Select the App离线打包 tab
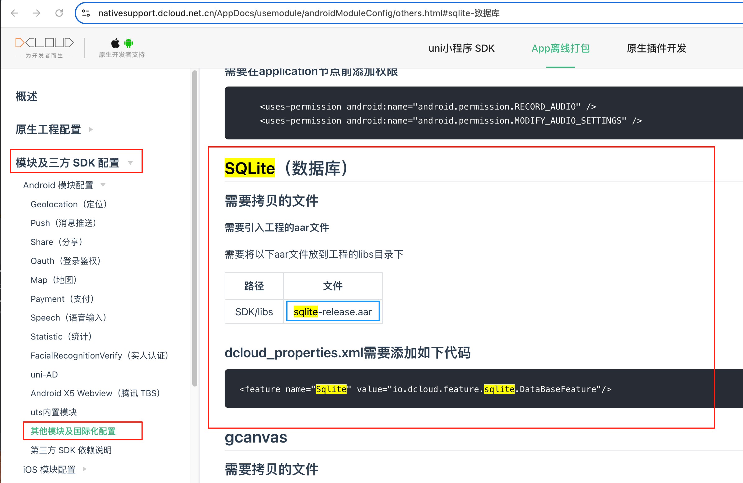This screenshot has height=483, width=743. (560, 48)
